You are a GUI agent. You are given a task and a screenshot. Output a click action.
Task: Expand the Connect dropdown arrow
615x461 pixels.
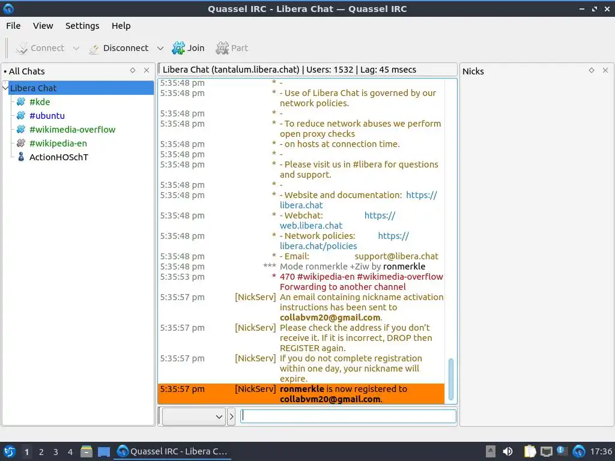pos(76,48)
